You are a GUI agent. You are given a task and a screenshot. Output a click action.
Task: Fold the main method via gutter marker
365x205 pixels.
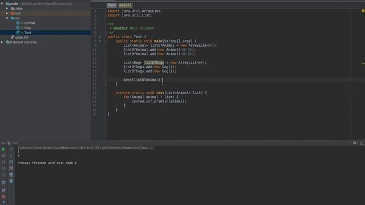(x=106, y=41)
